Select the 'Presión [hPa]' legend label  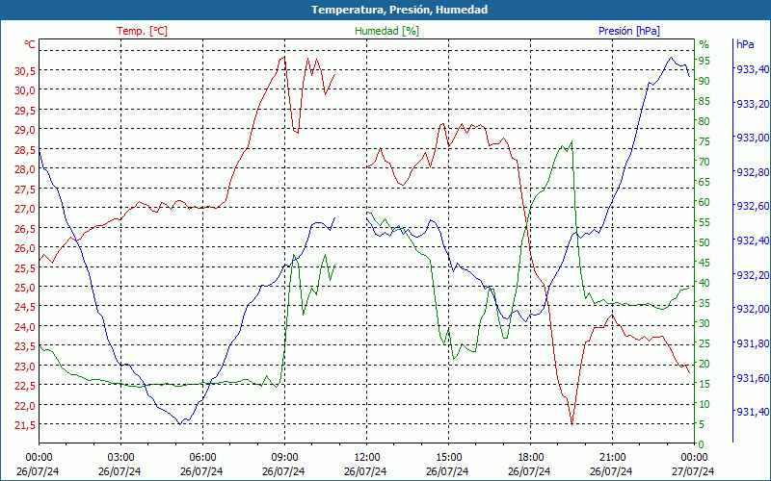pyautogui.click(x=629, y=31)
